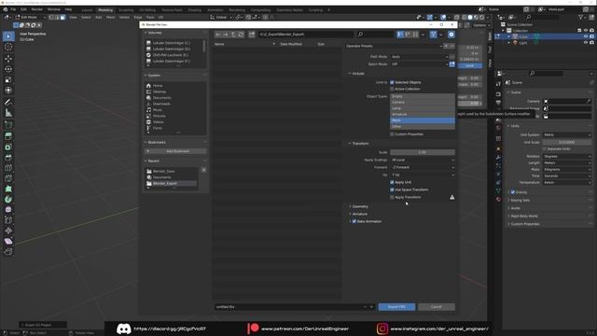Open the File menu

pos(13,9)
